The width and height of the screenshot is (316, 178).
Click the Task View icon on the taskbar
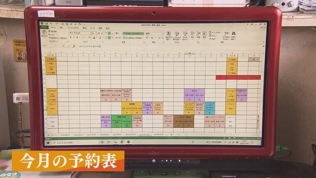(109, 142)
